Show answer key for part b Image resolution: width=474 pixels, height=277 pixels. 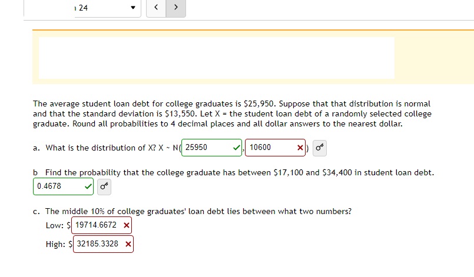pos(104,186)
